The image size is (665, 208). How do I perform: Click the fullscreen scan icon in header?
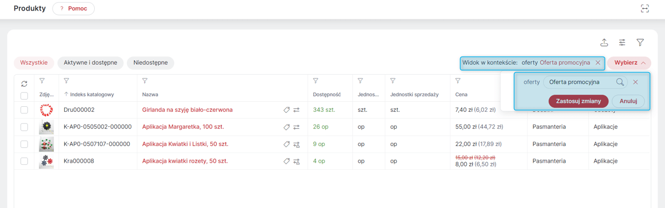(644, 8)
